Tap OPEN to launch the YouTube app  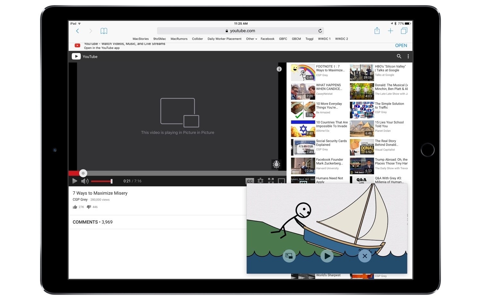click(401, 45)
